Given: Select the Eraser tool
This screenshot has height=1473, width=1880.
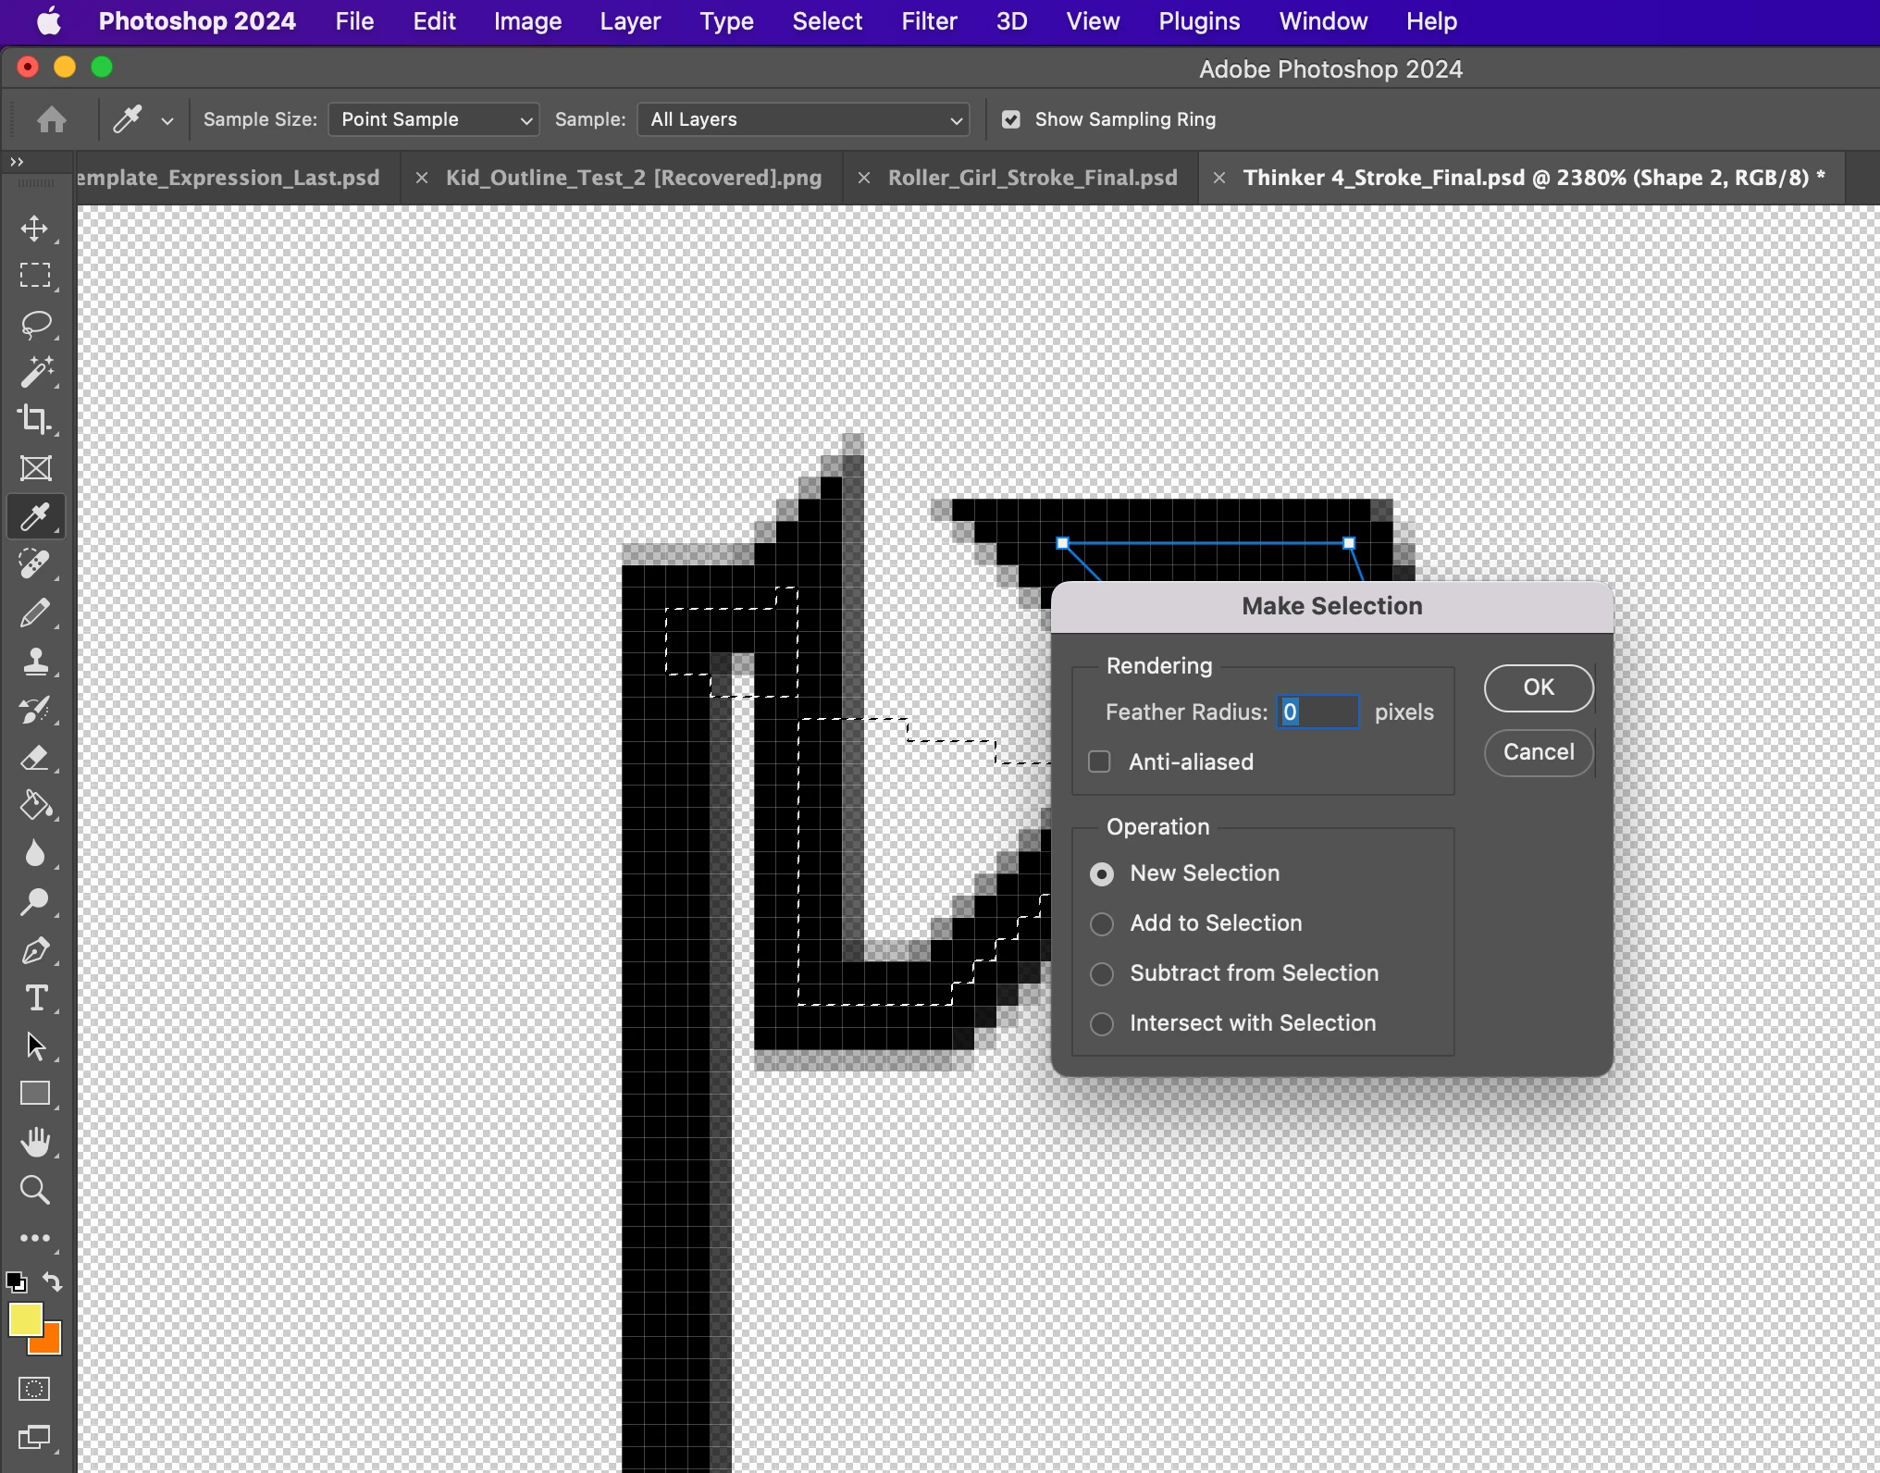Looking at the screenshot, I should coord(35,758).
